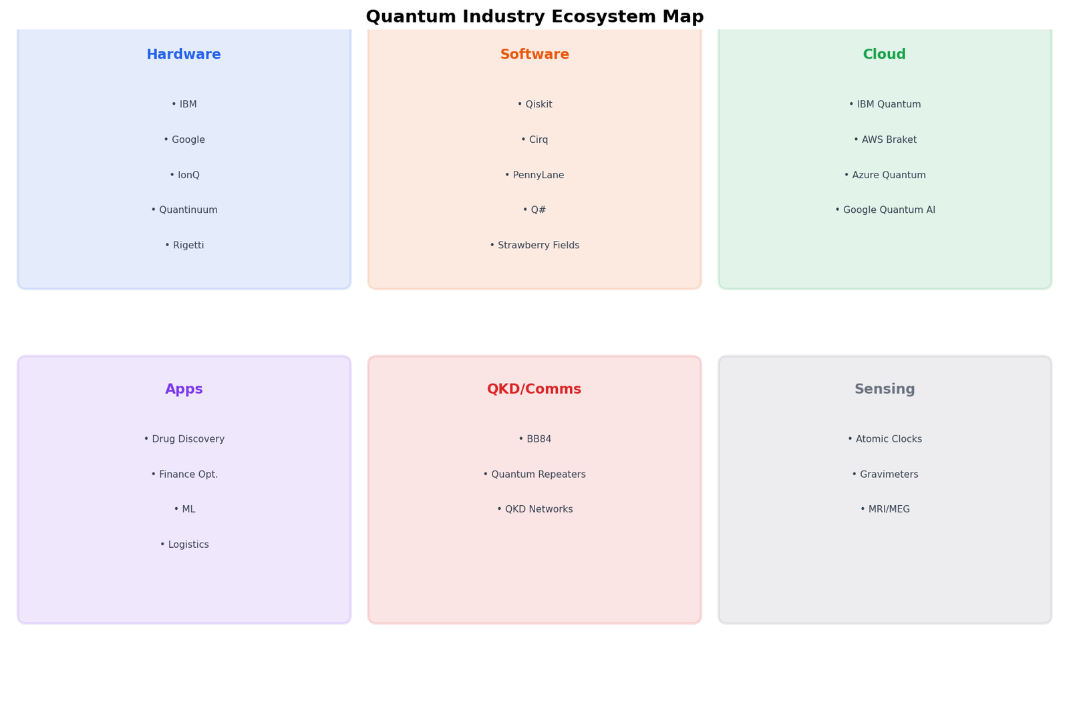Screen dimensions: 1069x708
Task: Click the Finance Opt. entry
Action: tap(184, 474)
